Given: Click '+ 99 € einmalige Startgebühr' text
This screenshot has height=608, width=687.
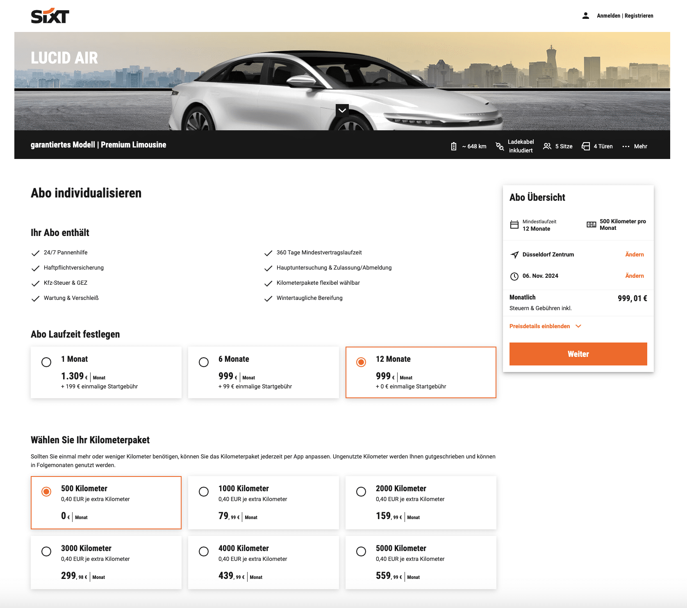Looking at the screenshot, I should pos(255,386).
